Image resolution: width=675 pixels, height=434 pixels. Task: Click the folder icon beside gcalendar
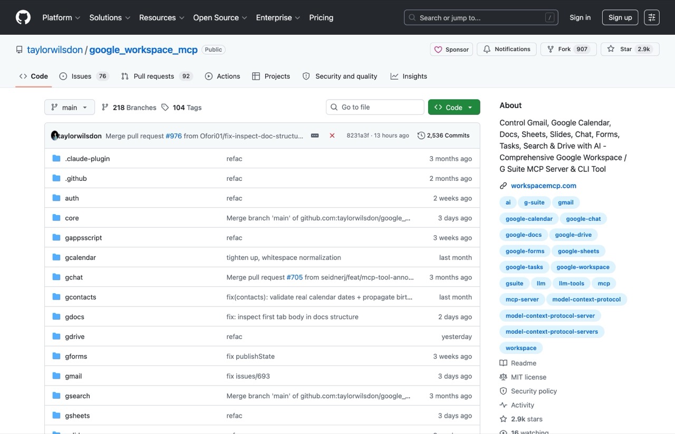coord(56,257)
